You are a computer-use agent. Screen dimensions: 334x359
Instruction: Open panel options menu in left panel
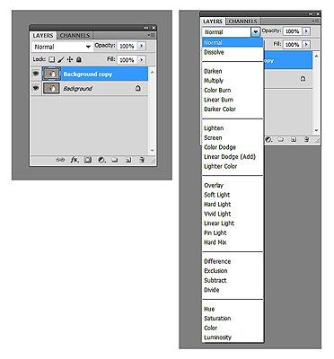pyautogui.click(x=152, y=35)
